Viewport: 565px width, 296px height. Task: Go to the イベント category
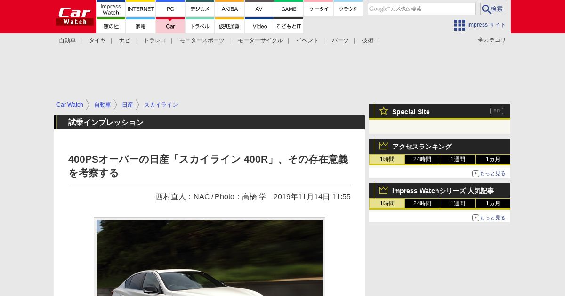(x=307, y=40)
